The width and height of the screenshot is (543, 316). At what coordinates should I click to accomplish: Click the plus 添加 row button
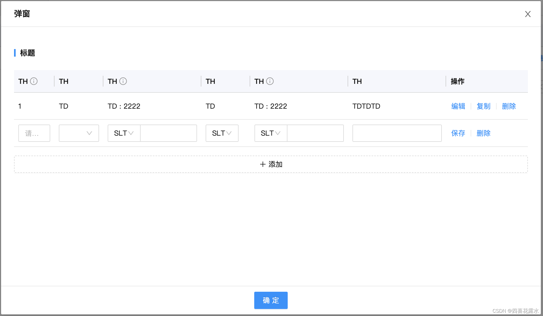[x=271, y=164]
